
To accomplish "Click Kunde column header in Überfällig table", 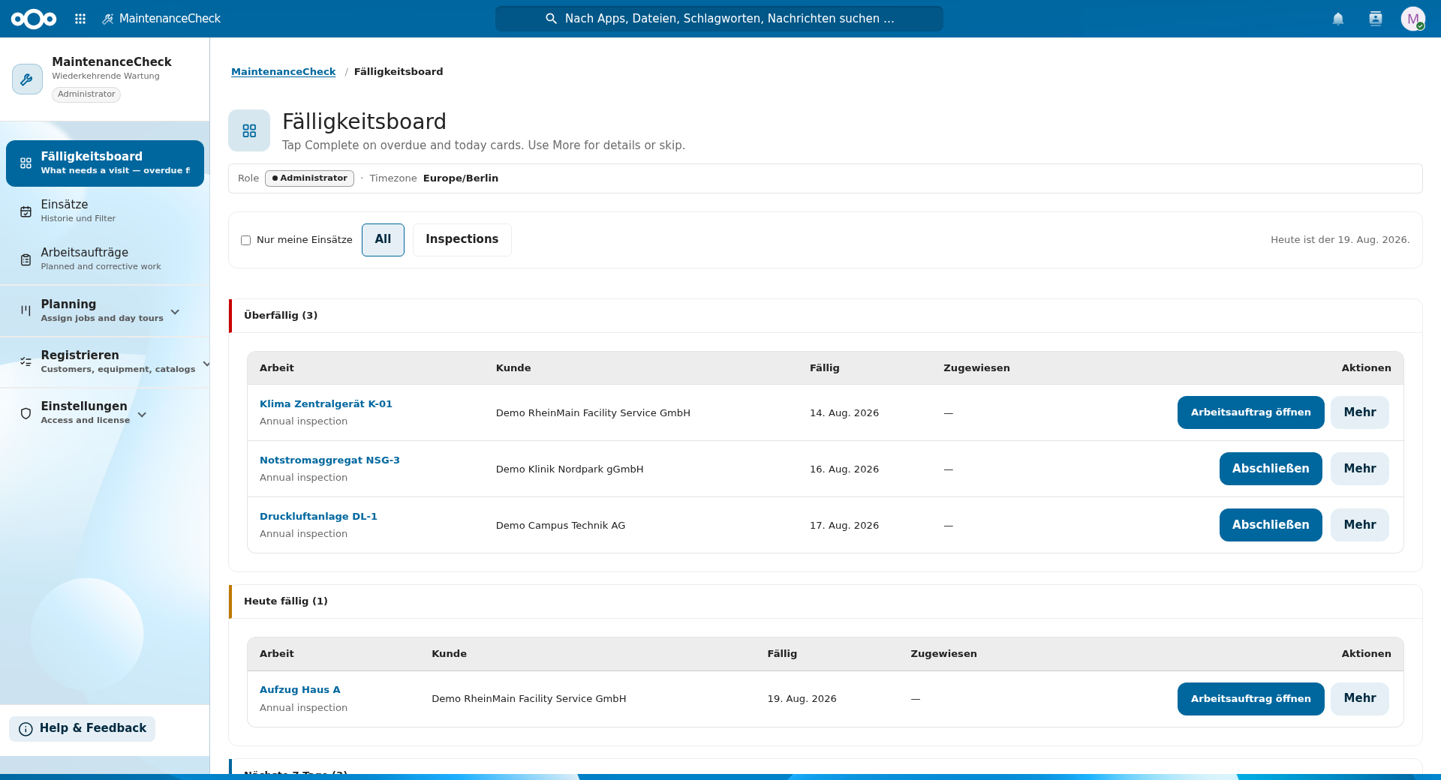I will pyautogui.click(x=513, y=368).
